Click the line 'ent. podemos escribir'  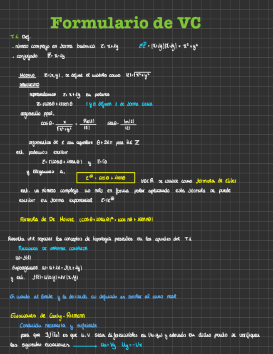(42, 152)
